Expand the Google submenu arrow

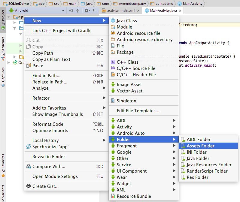pyautogui.click(x=174, y=152)
